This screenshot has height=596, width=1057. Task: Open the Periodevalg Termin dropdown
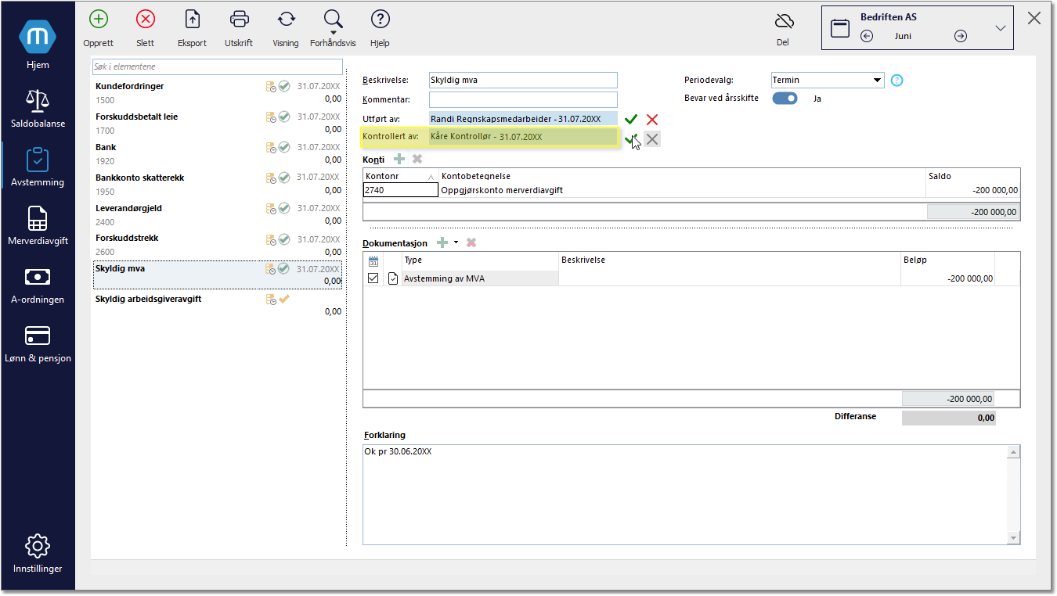(x=828, y=80)
